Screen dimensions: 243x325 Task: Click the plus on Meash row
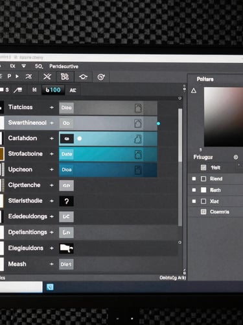coord(52,264)
